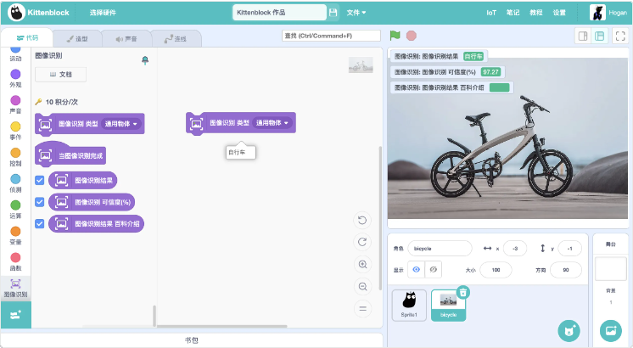Enter fullscreen stage mode
The height and width of the screenshot is (348, 633).
[x=620, y=36]
